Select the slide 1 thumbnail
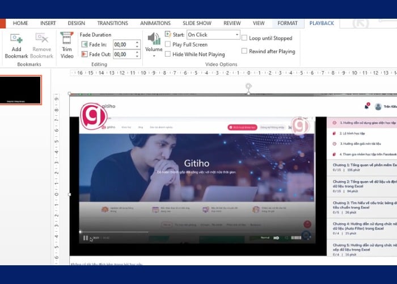 (20, 90)
